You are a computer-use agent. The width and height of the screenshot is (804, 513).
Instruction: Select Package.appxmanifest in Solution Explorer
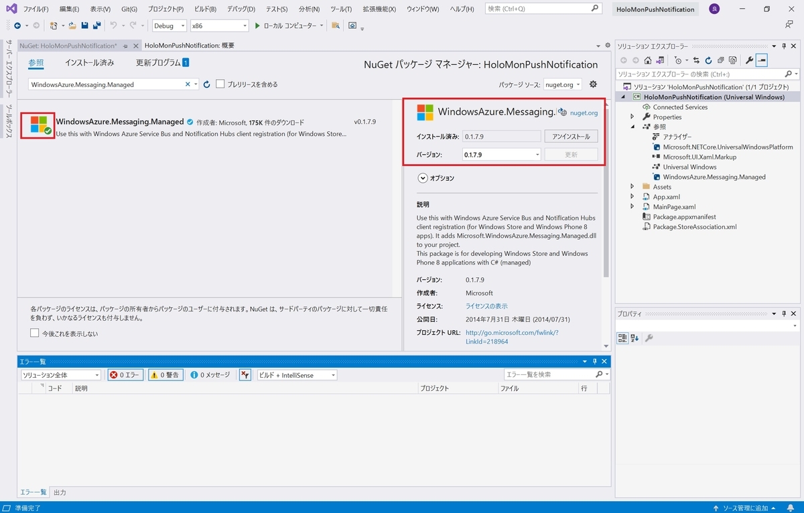[x=684, y=217]
